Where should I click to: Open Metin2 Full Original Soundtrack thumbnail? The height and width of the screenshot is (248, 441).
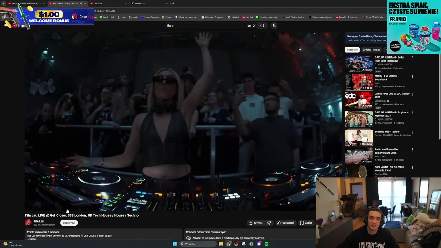[x=359, y=82]
